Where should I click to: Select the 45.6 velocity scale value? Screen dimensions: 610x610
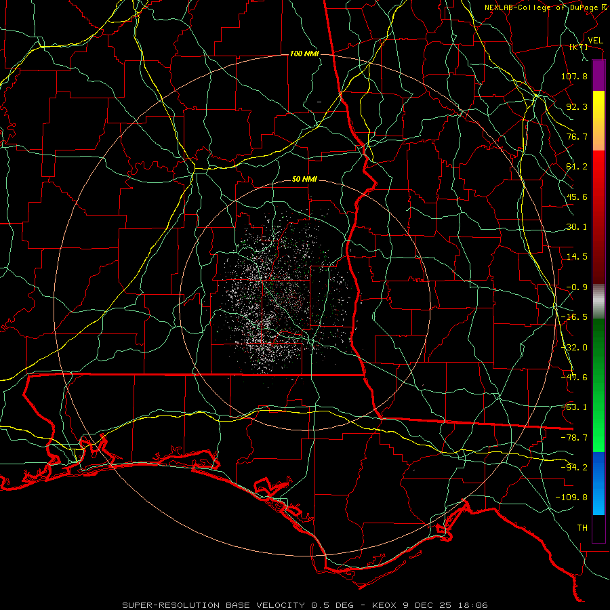tap(577, 197)
